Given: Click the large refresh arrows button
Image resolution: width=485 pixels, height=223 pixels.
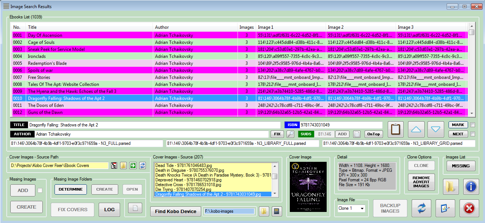Looking at the screenshot, I should (x=421, y=209).
